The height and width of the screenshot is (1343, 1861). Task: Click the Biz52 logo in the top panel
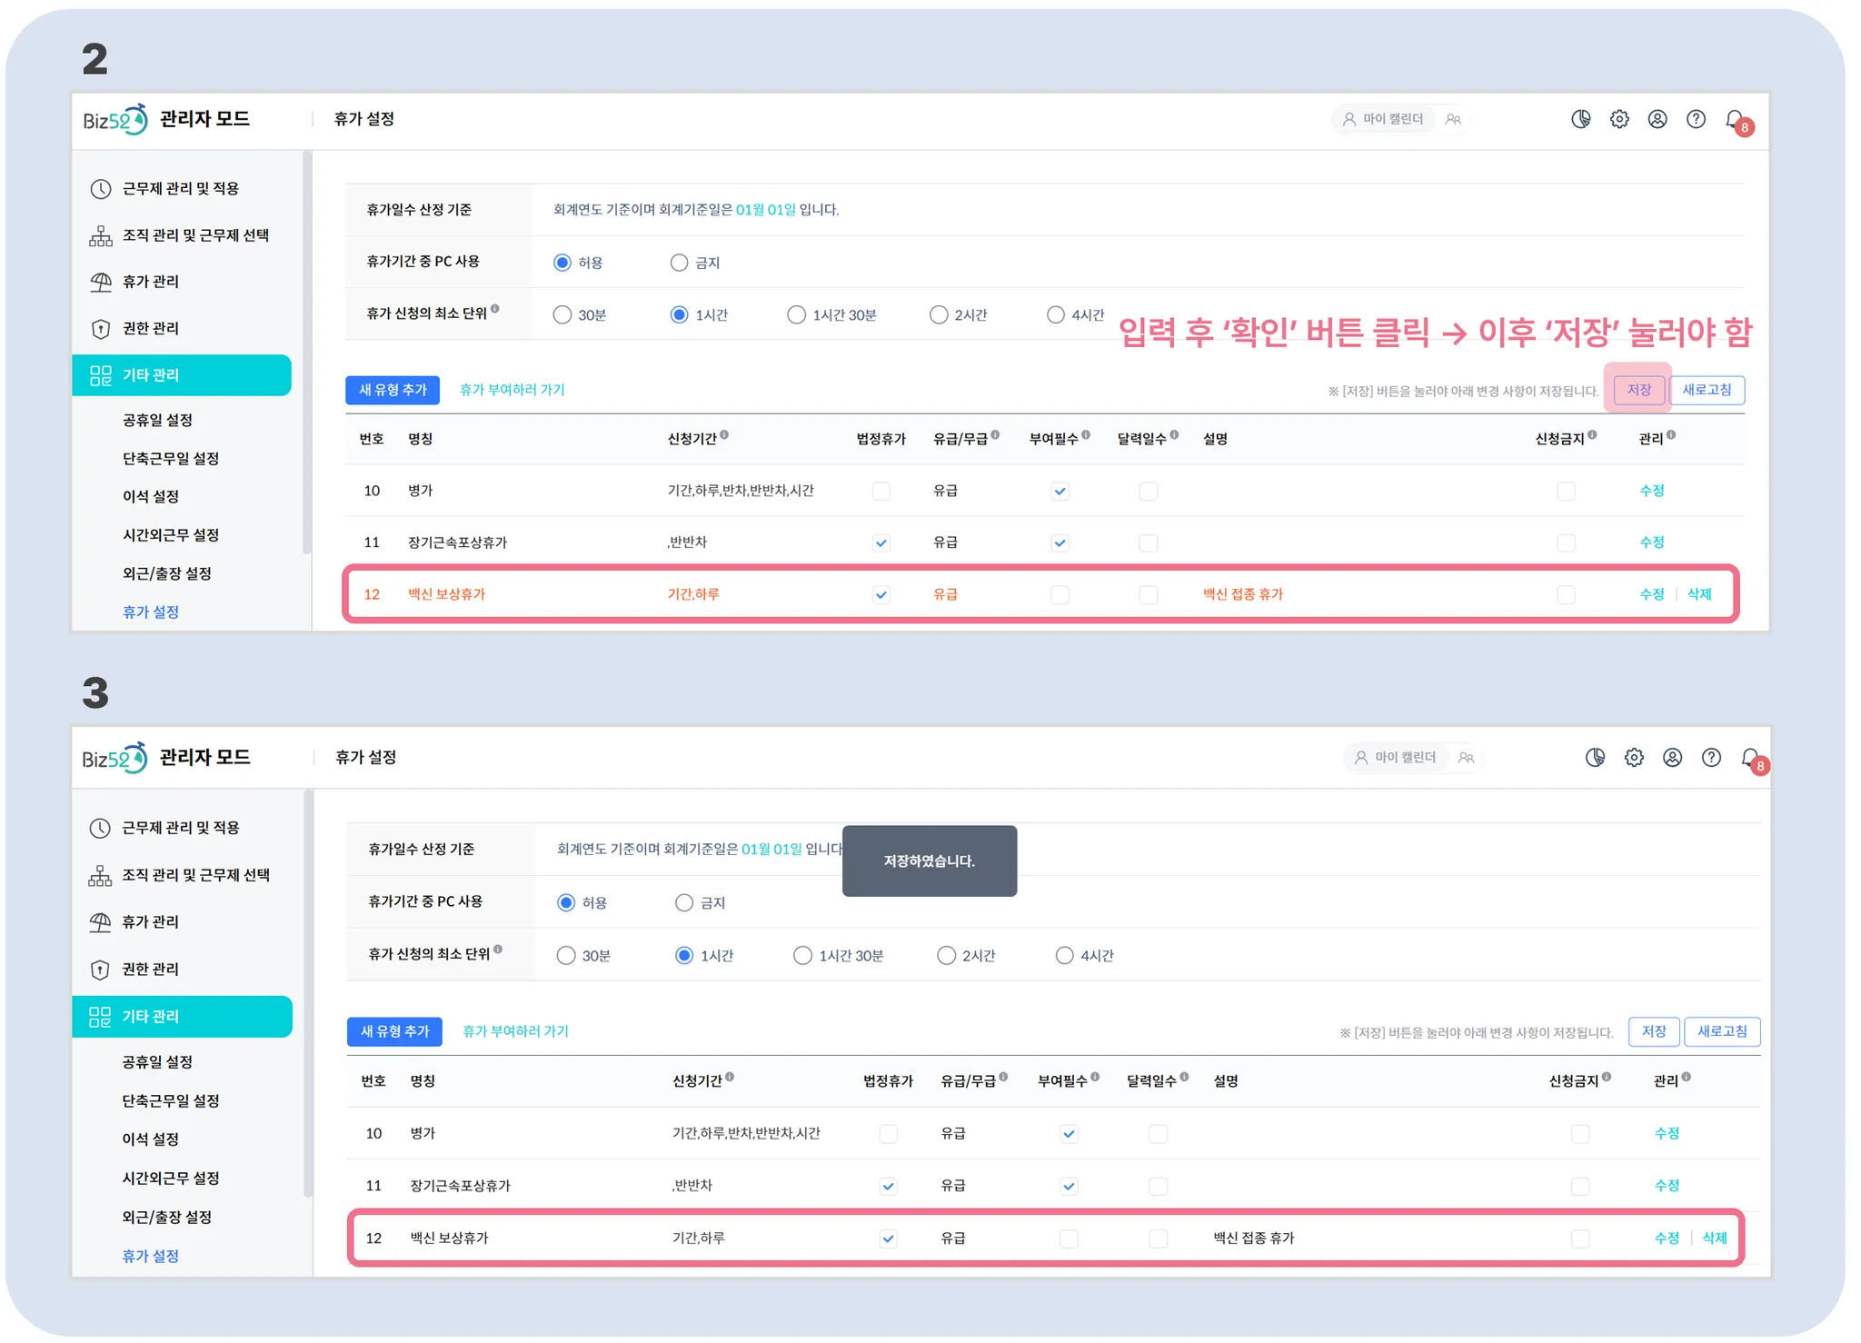[x=114, y=120]
